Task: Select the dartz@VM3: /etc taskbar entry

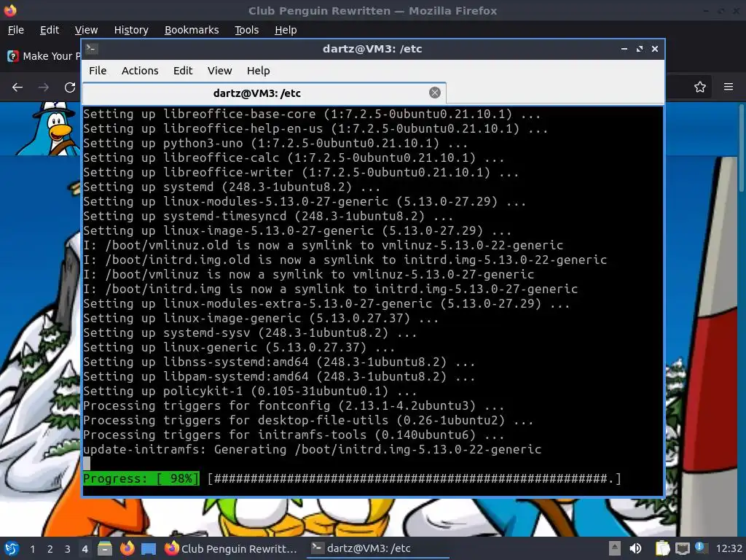Action: (378, 548)
